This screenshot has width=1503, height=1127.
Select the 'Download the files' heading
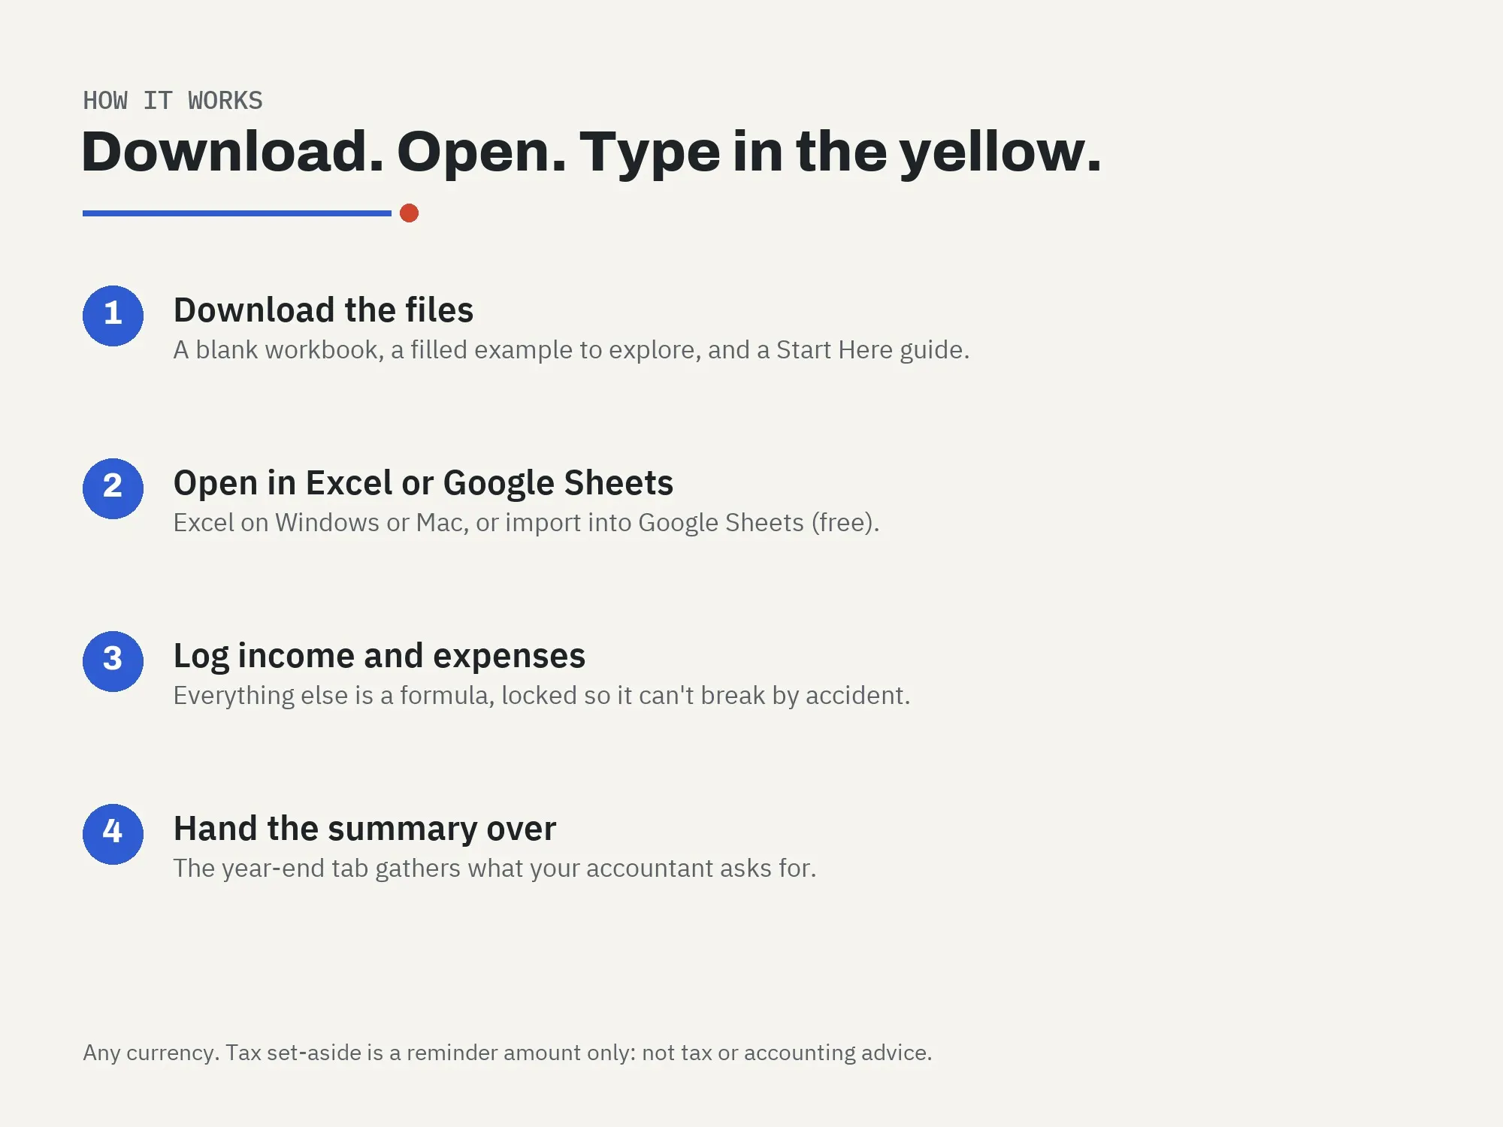pyautogui.click(x=323, y=310)
